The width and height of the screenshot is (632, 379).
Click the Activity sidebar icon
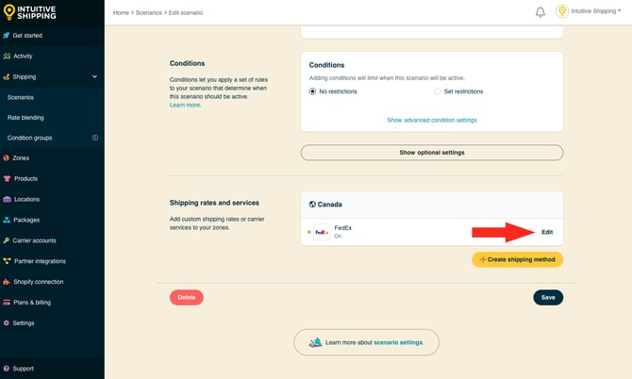click(7, 56)
